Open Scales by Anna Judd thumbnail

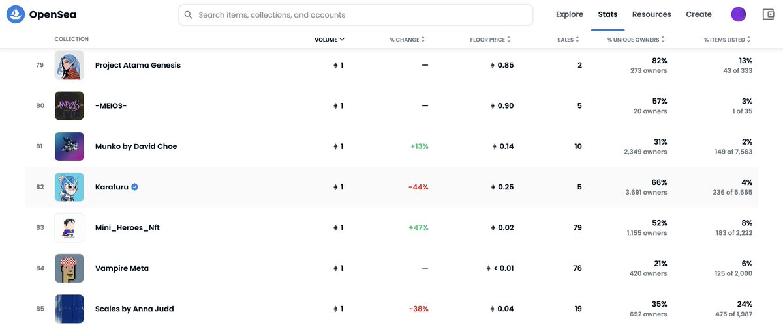(x=69, y=309)
